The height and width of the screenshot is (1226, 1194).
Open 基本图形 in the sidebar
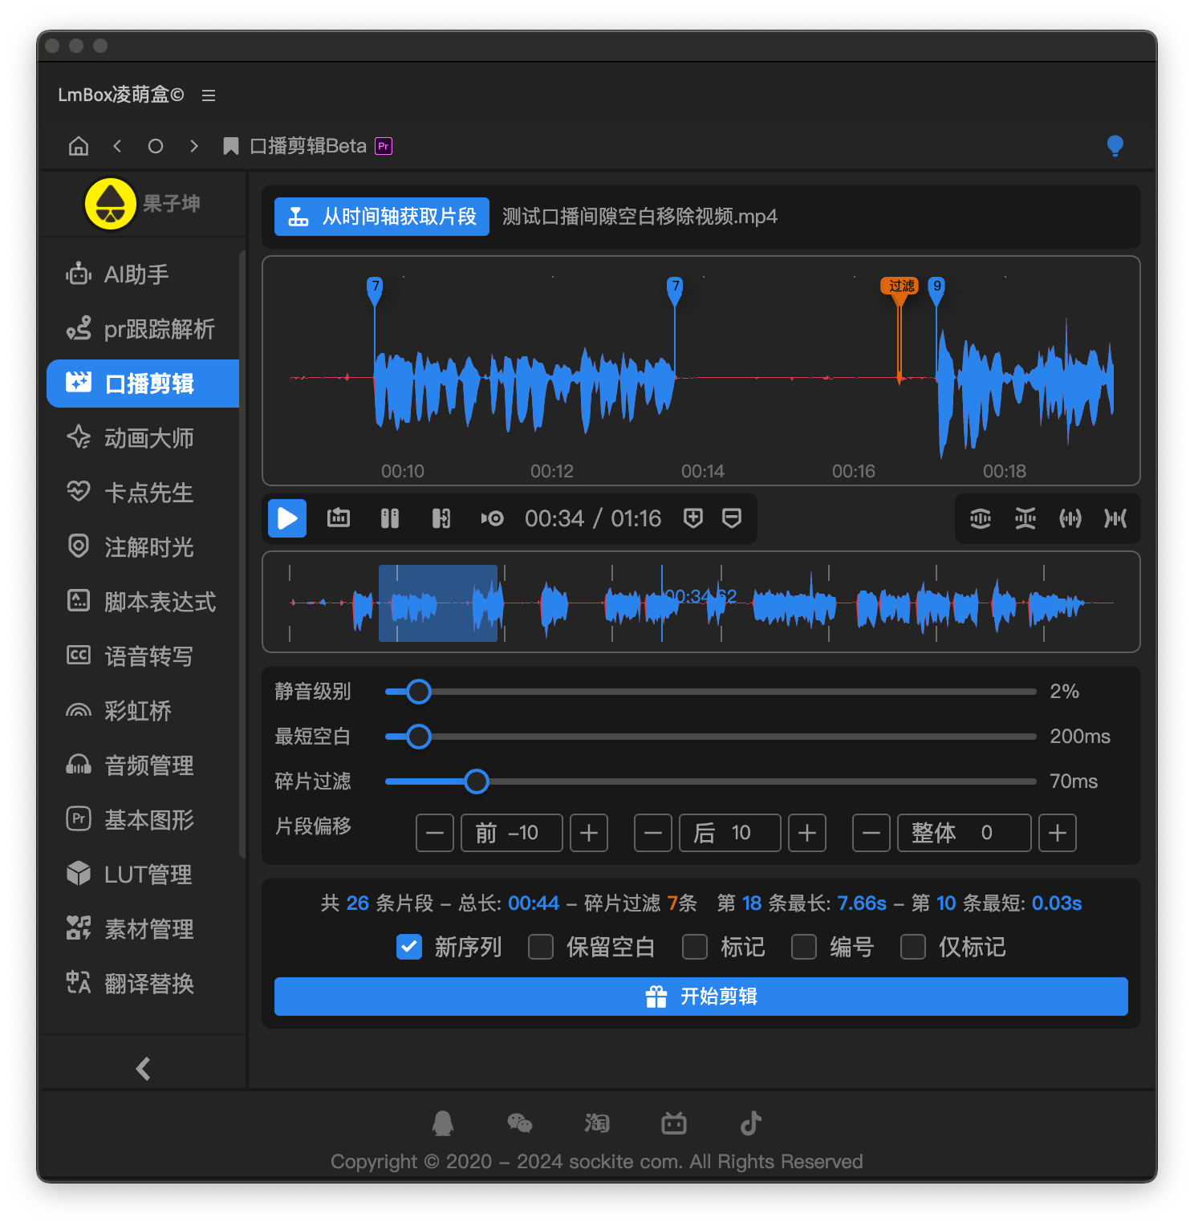(143, 820)
